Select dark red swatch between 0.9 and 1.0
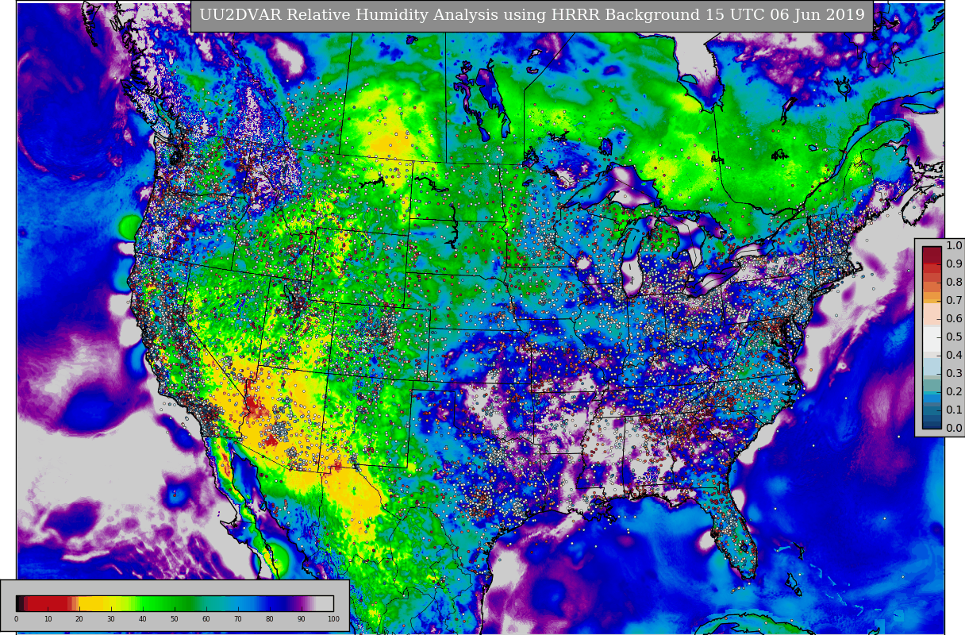Viewport: 965px width, 635px height. pyautogui.click(x=932, y=255)
